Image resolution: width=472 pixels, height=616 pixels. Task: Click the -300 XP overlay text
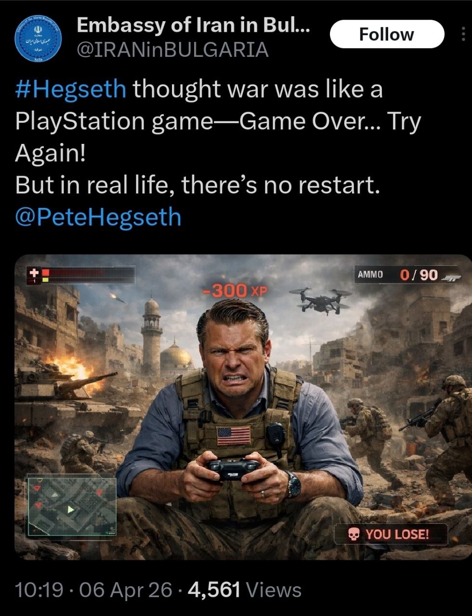234,291
